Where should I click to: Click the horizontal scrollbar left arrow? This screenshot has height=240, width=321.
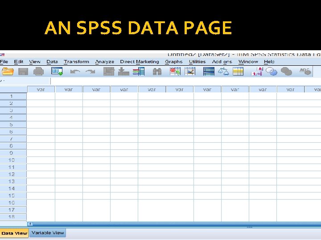point(30,224)
